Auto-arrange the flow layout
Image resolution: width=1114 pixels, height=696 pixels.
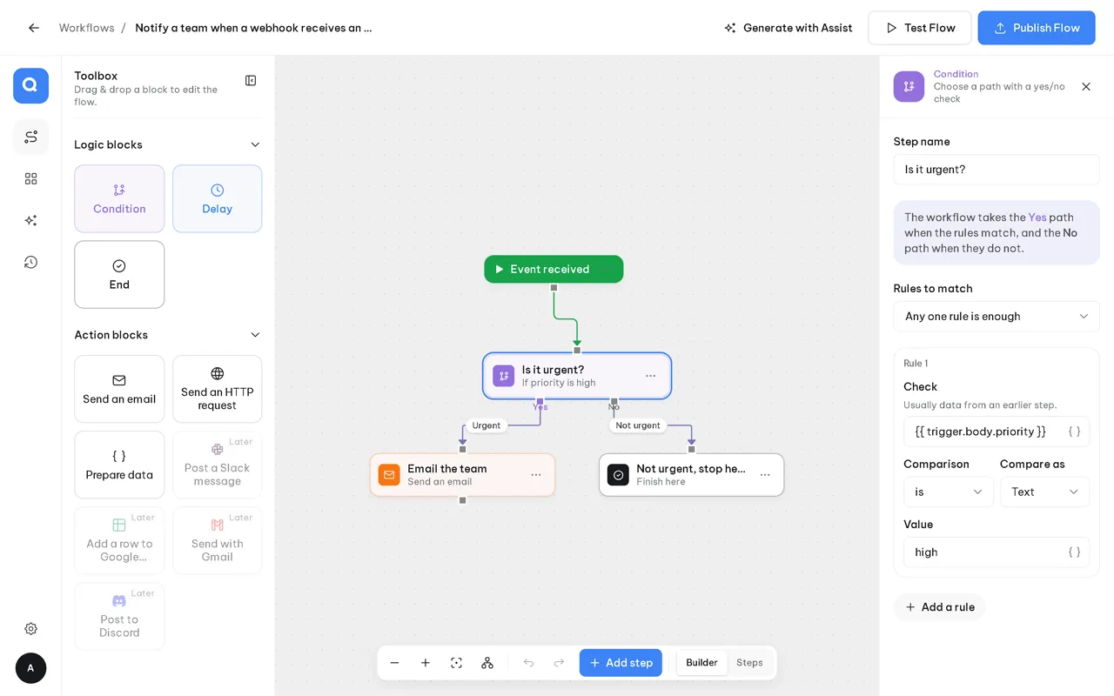point(487,663)
